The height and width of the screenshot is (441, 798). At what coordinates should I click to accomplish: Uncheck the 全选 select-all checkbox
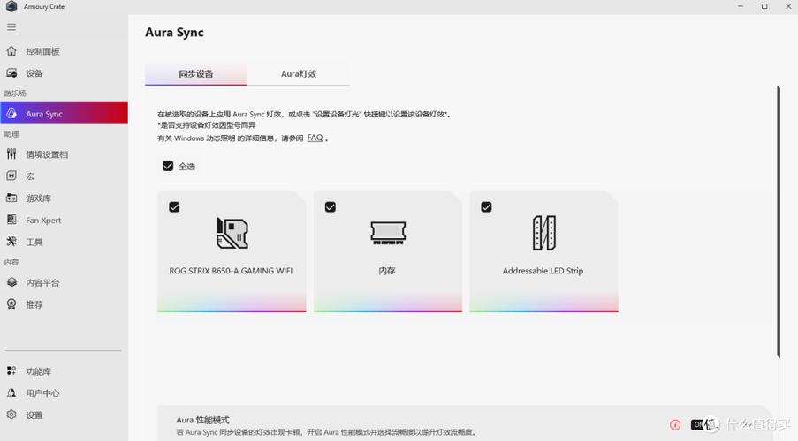point(168,166)
